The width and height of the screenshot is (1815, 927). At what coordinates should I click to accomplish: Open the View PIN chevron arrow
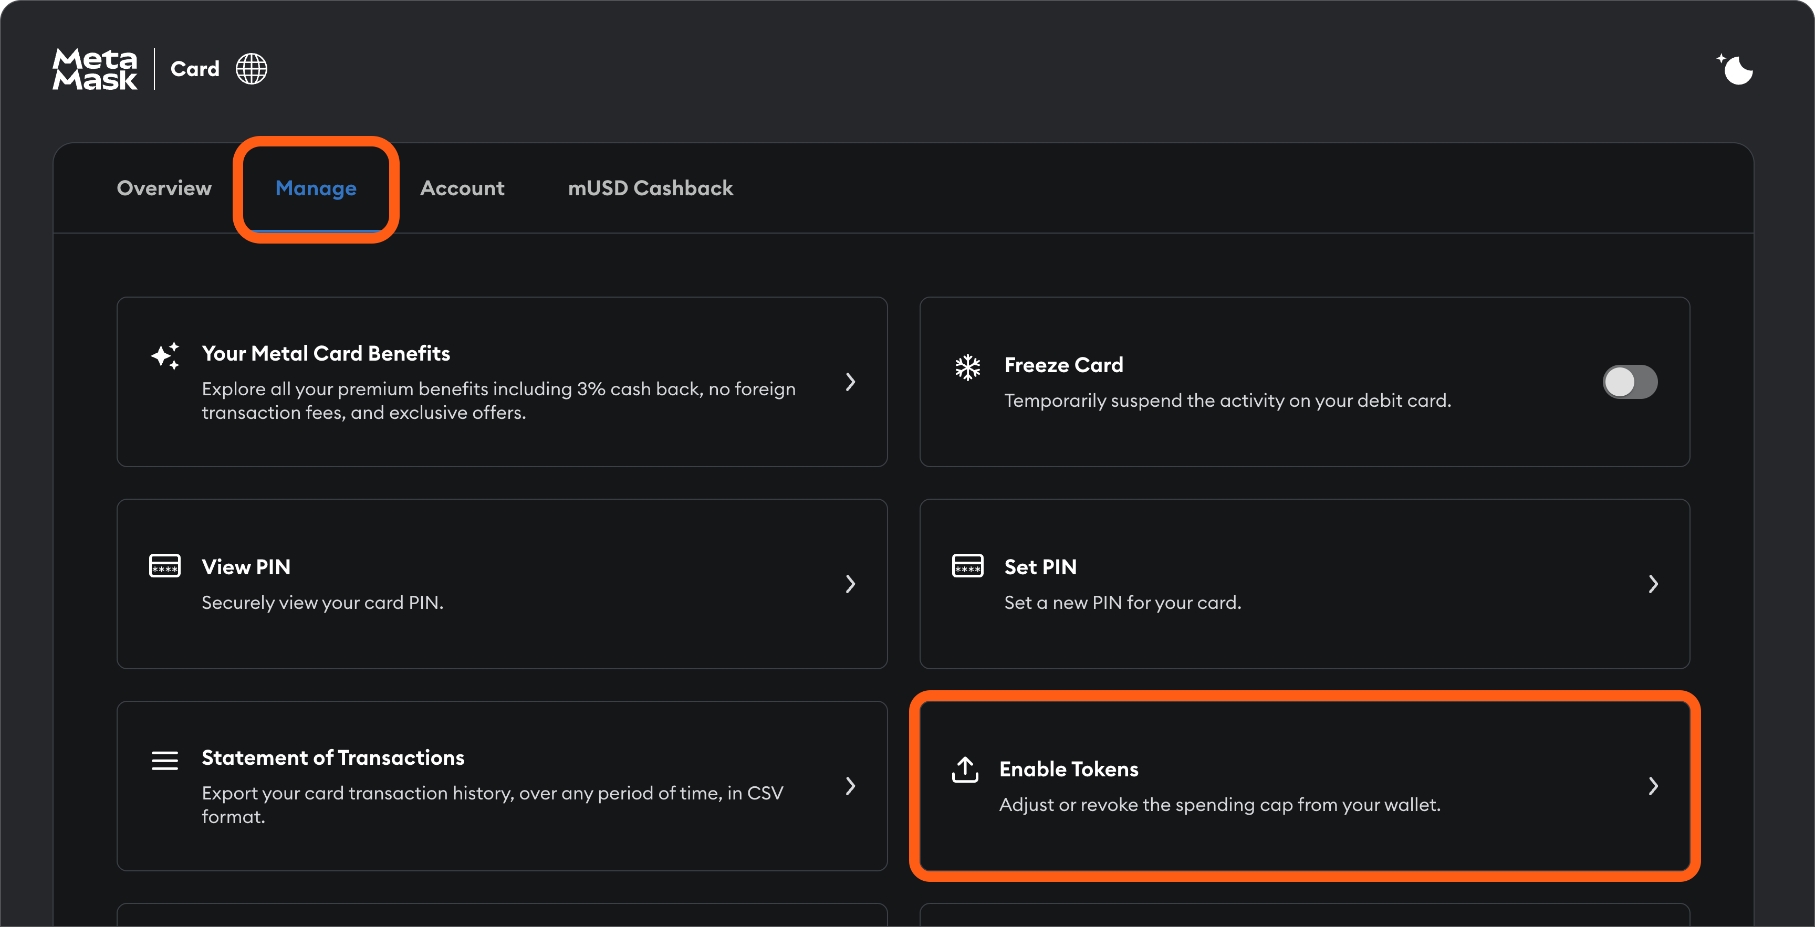850,584
